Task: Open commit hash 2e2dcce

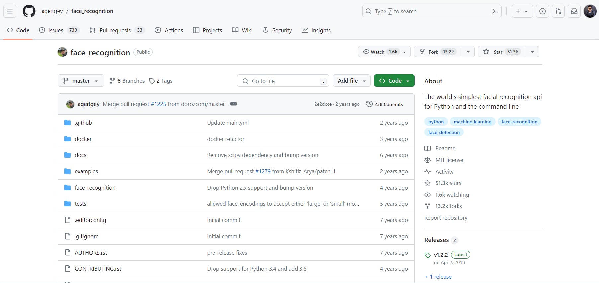Action: pyautogui.click(x=323, y=104)
